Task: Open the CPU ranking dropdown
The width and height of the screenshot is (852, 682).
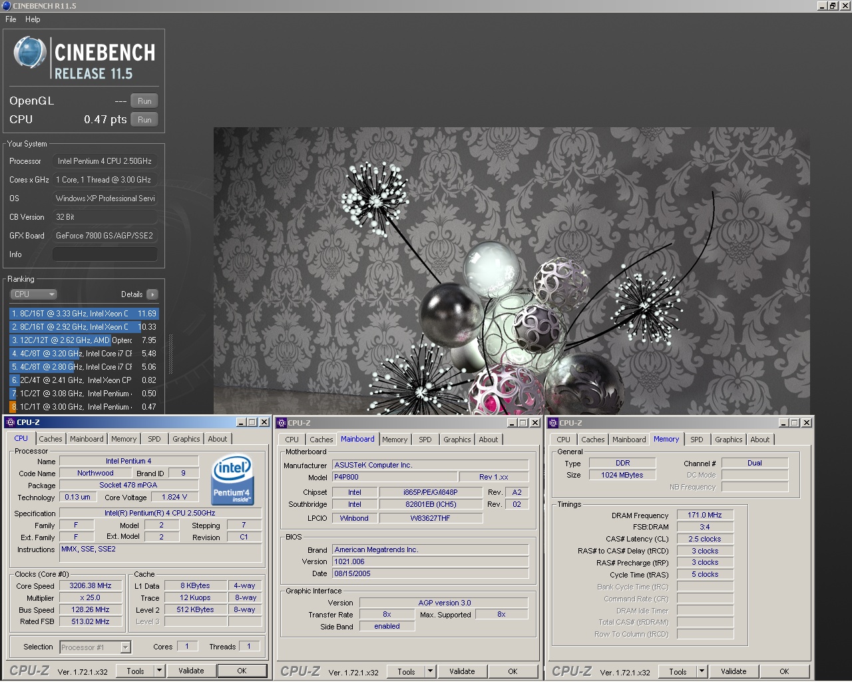Action: click(33, 294)
